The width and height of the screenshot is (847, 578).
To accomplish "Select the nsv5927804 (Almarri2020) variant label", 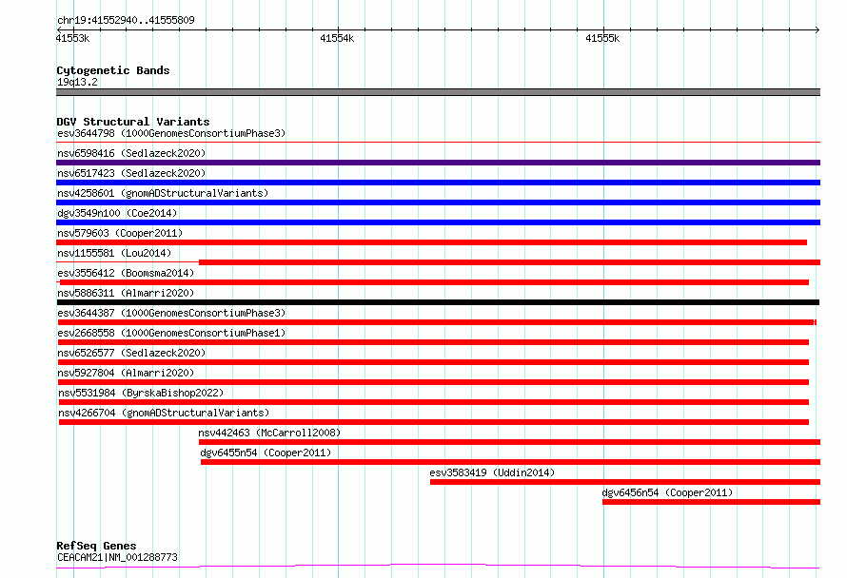I will (126, 373).
